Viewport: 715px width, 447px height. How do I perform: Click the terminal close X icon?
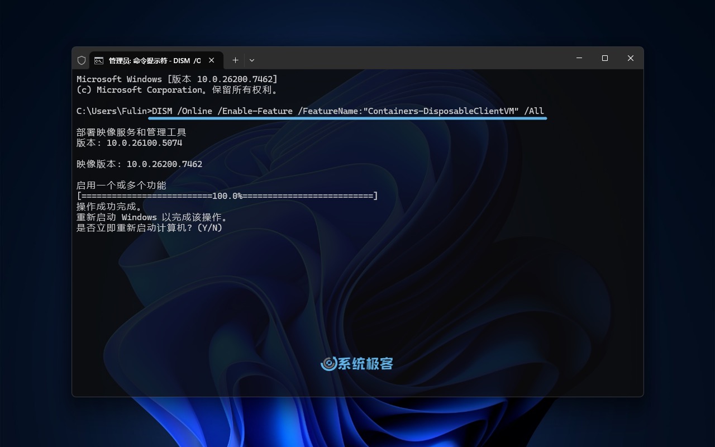click(x=631, y=58)
